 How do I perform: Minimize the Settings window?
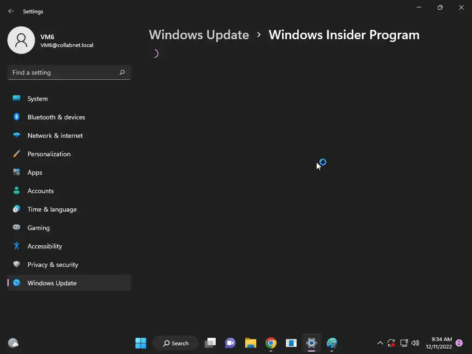(419, 7)
